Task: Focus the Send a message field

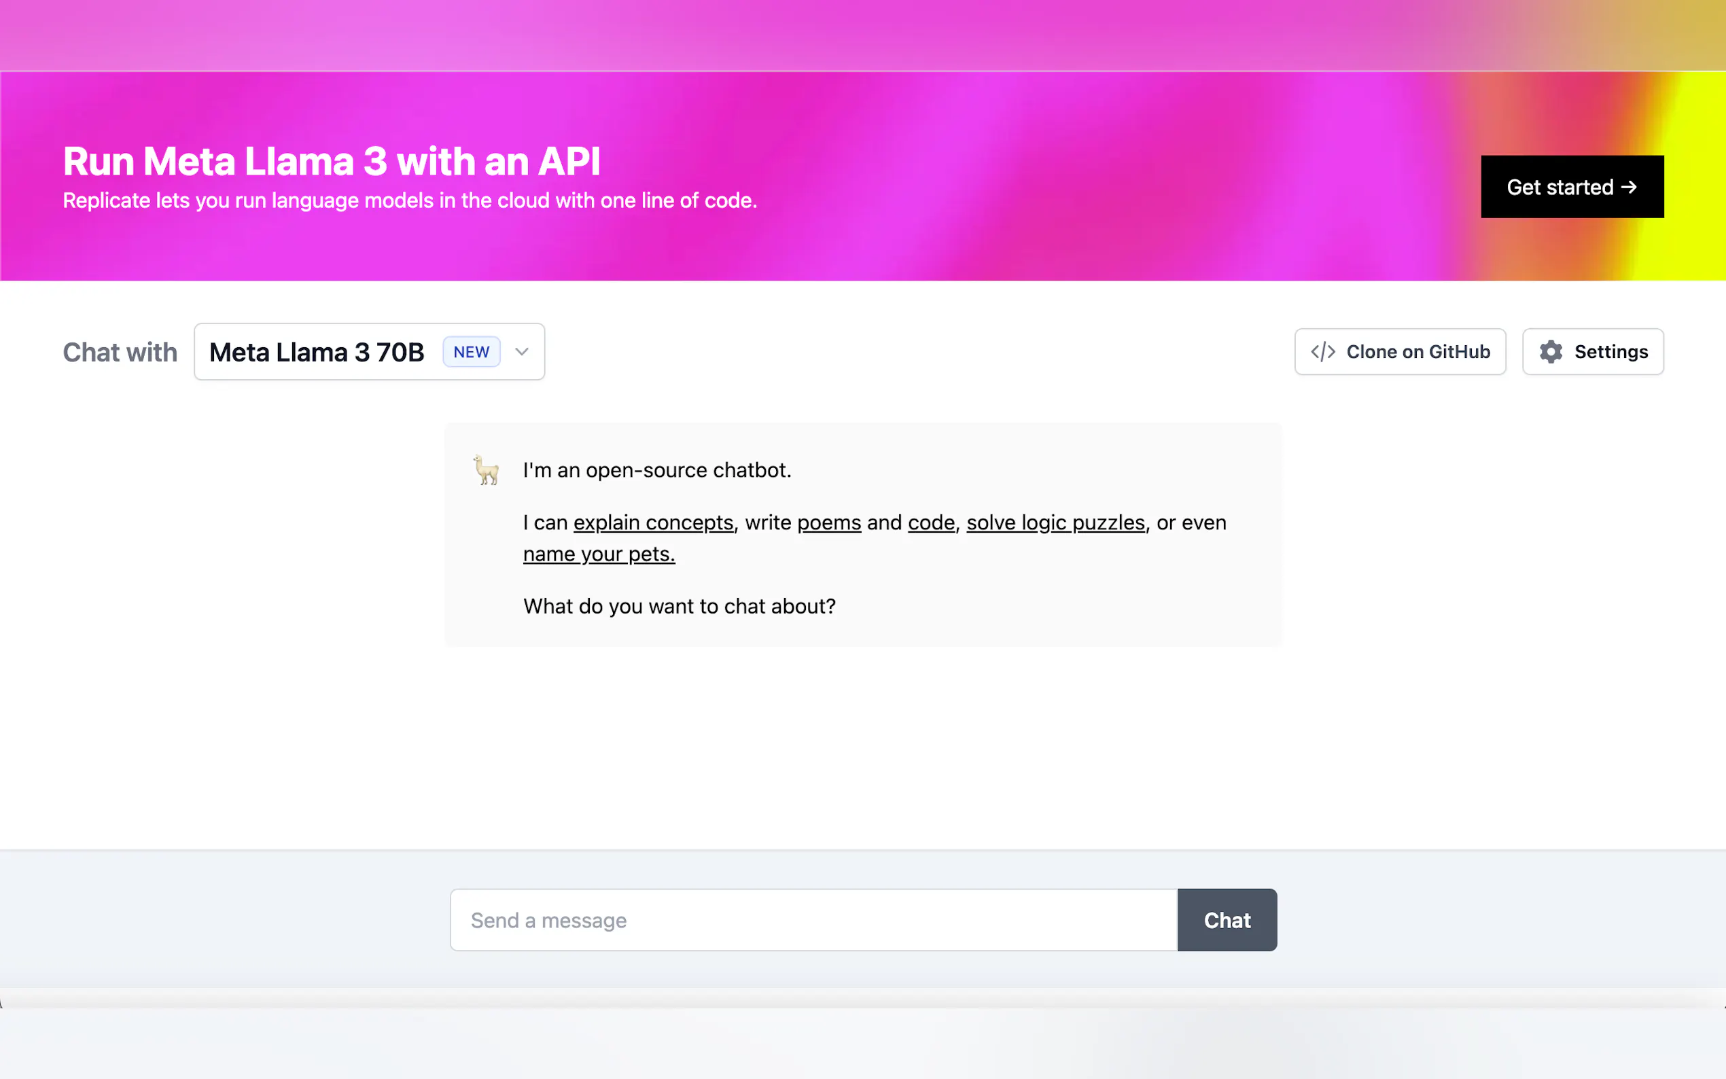Action: click(x=813, y=920)
